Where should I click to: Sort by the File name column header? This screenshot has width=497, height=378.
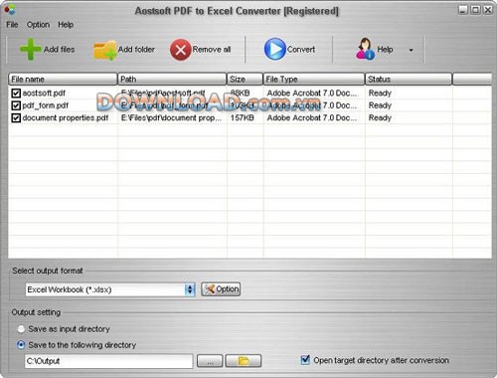coord(63,80)
